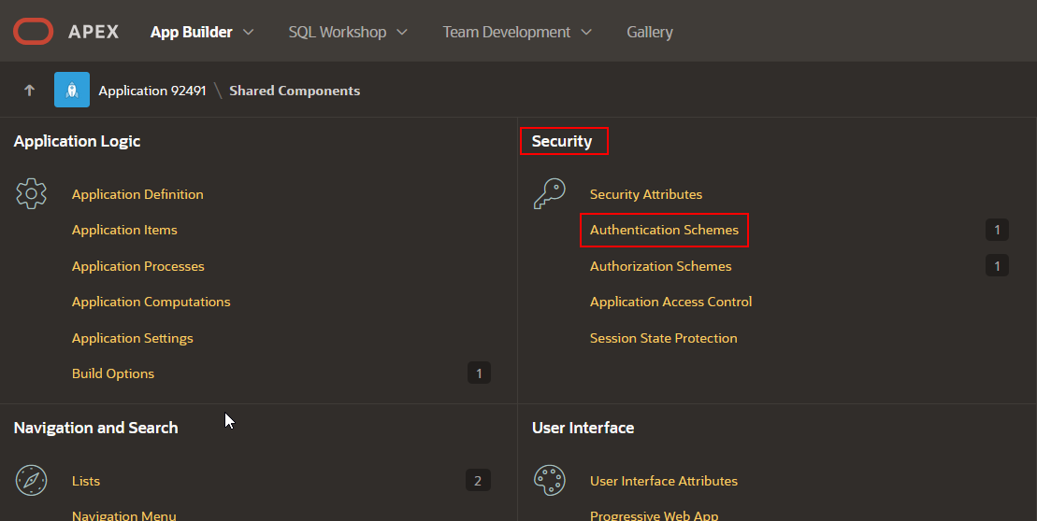Open Application Settings

[x=132, y=338]
